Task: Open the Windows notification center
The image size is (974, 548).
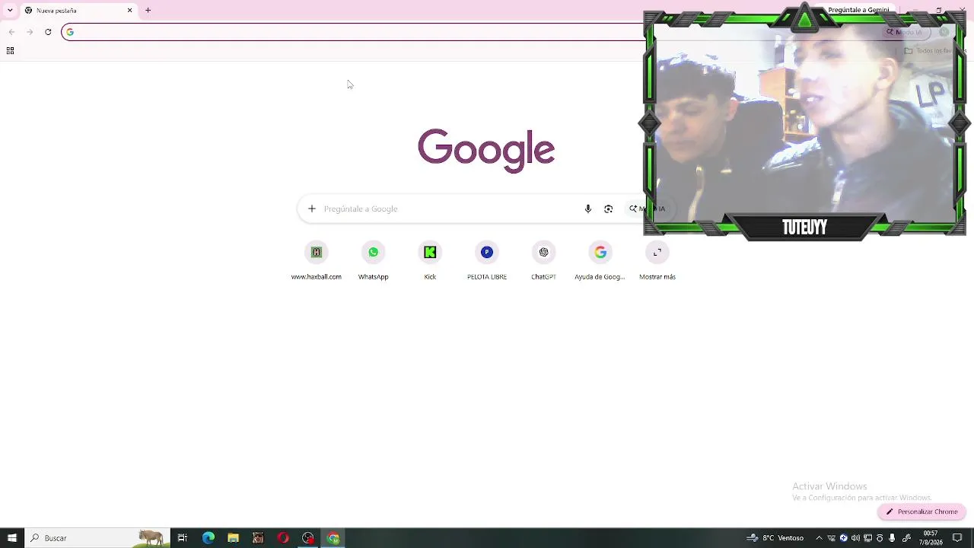Action: (958, 538)
